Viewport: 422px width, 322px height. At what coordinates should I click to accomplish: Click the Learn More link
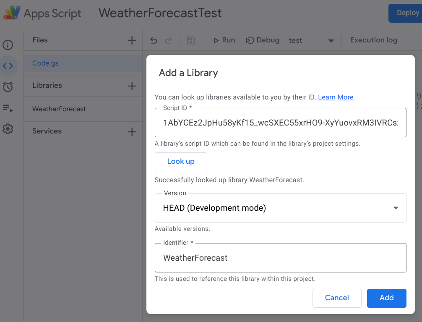[336, 97]
